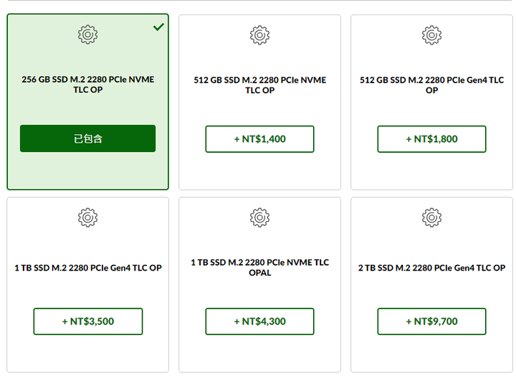Click gear icon on 1 TB Gen4 card
Viewport: 516px width, 386px height.
click(x=88, y=217)
